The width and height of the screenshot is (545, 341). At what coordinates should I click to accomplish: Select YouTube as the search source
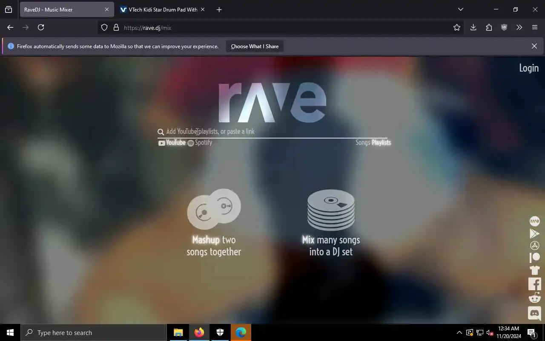[x=172, y=143]
